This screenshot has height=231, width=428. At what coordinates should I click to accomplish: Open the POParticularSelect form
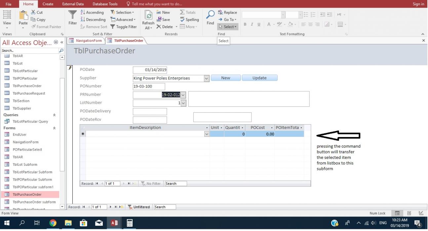coord(27,150)
